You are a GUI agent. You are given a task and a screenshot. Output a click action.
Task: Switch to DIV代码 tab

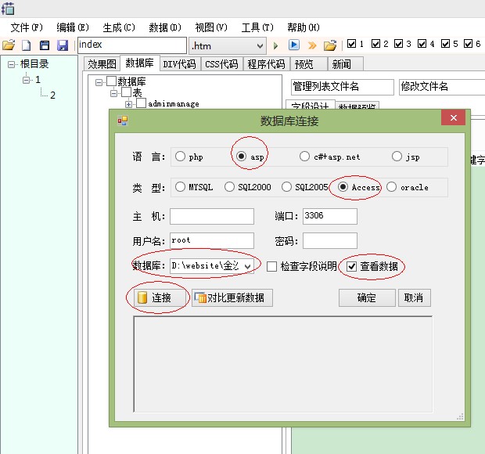click(179, 64)
